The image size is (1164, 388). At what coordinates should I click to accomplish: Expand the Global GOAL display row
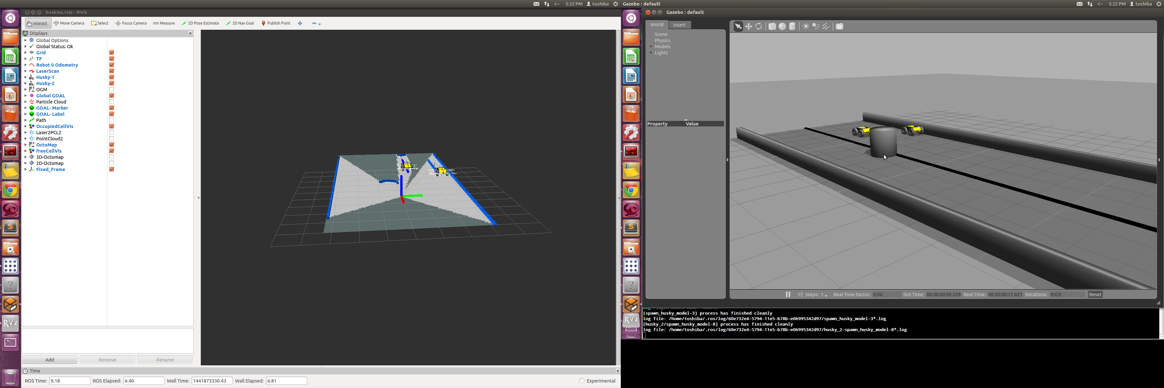tap(26, 96)
